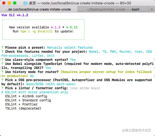155x136 pixels.
Task: Click the red close window button
Action: tap(4, 3)
